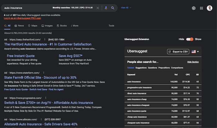The image size is (217, 128).
Task: Select the Related keywords tab
Action: (131, 68)
